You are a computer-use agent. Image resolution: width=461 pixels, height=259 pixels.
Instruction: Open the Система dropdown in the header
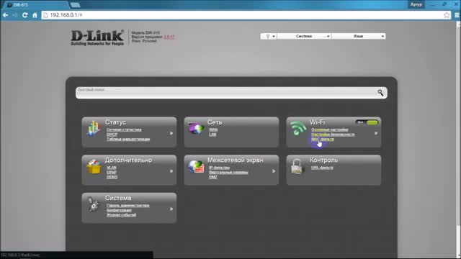click(304, 36)
